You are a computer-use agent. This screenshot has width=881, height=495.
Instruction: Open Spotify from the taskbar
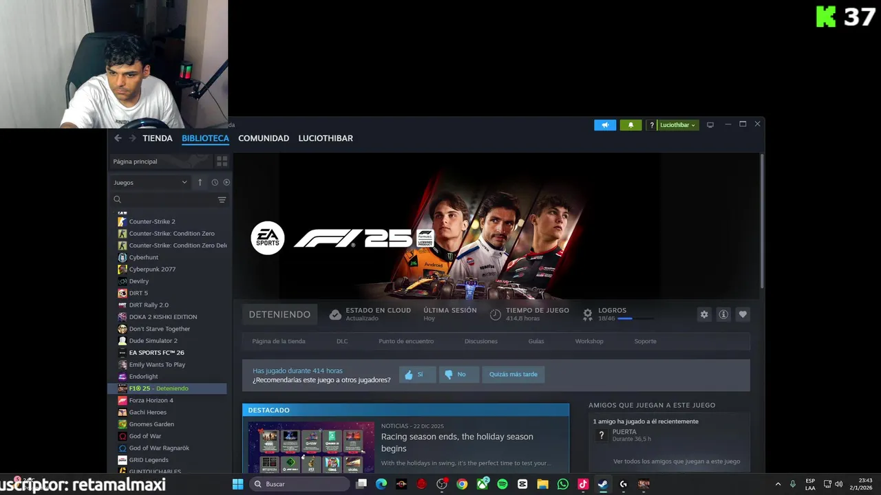coord(502,484)
